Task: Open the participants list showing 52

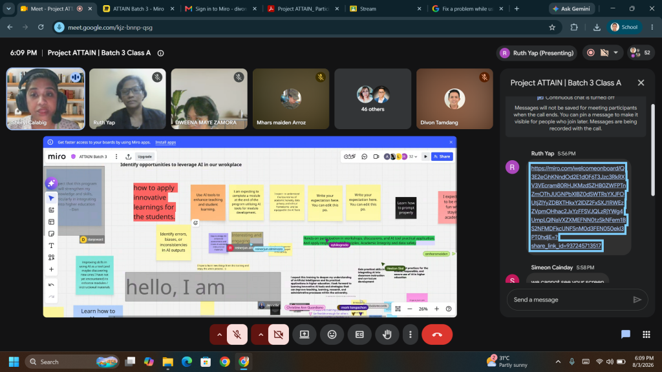Action: point(640,53)
